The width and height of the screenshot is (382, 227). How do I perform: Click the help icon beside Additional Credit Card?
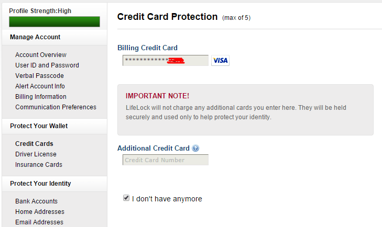tap(195, 149)
